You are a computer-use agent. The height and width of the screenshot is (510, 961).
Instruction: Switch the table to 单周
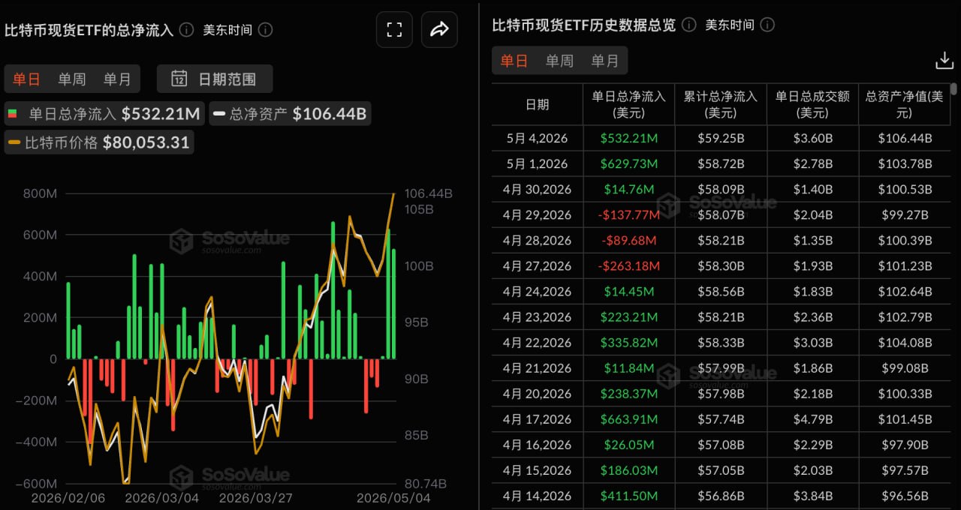[559, 61]
